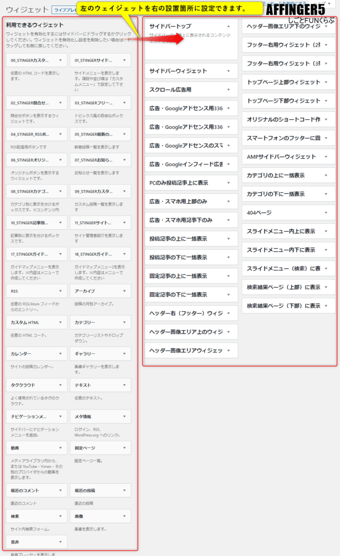Open the テキスト widget dropdown

click(124, 385)
